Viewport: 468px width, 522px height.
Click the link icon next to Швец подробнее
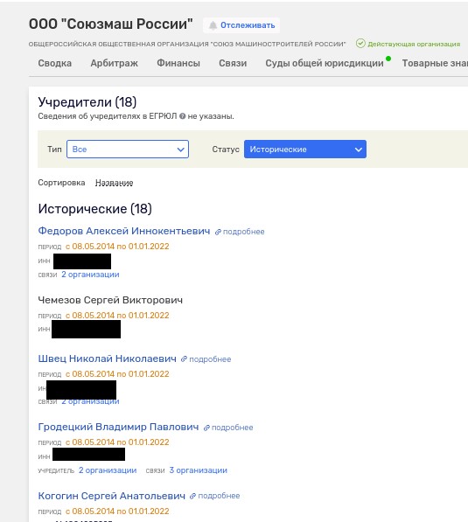coord(184,358)
